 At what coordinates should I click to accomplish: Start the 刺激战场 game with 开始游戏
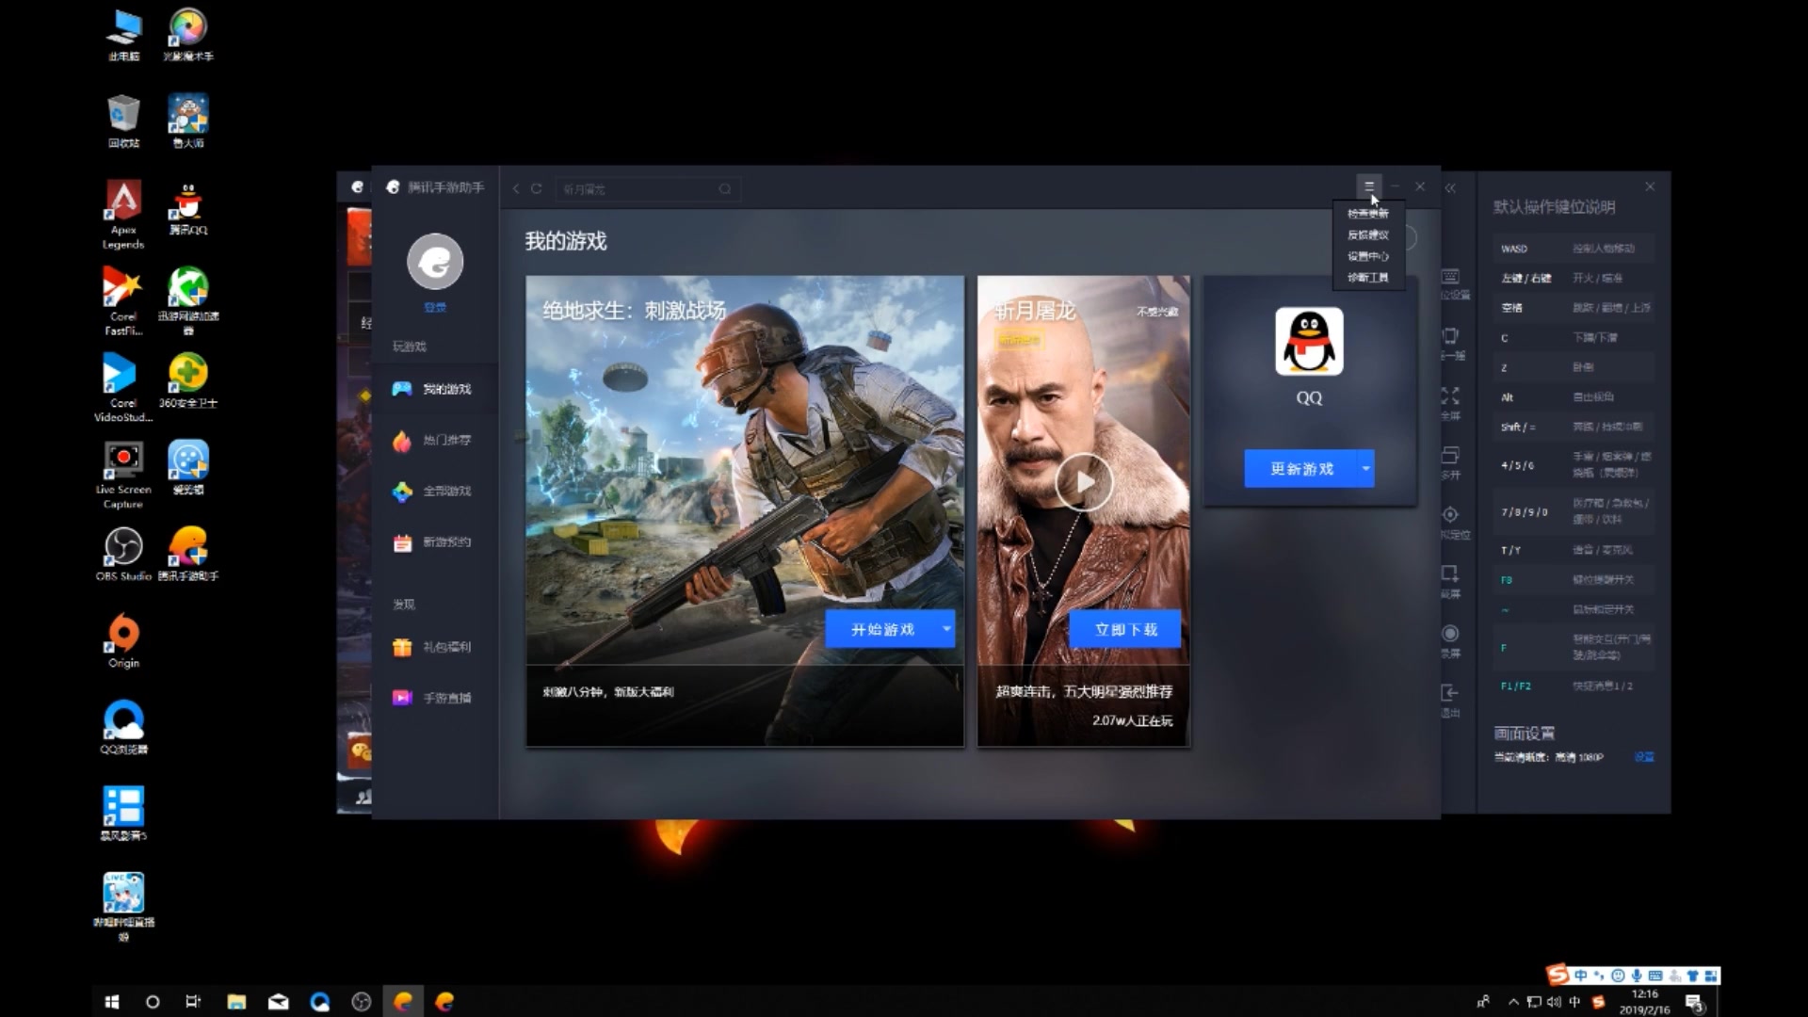(x=882, y=629)
